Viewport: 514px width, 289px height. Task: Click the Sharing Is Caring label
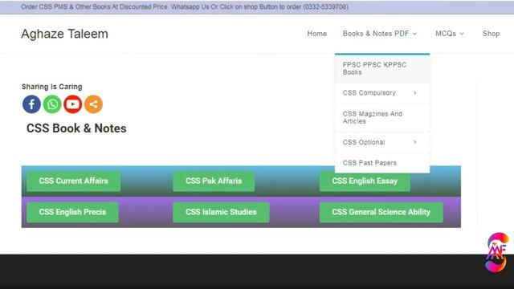pyautogui.click(x=51, y=87)
